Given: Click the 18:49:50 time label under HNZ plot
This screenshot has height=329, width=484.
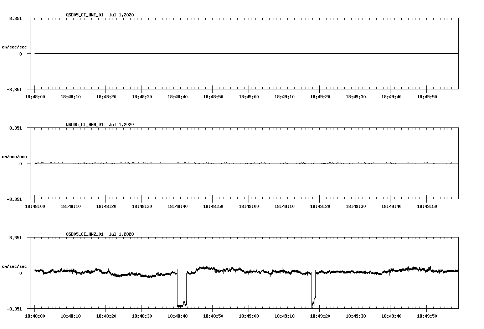Looking at the screenshot, I should (427, 316).
